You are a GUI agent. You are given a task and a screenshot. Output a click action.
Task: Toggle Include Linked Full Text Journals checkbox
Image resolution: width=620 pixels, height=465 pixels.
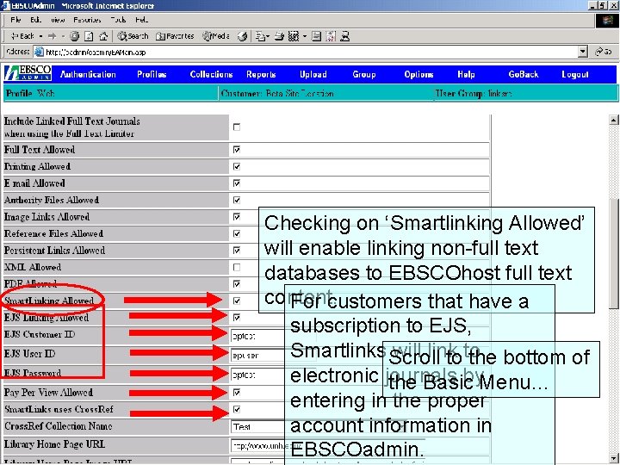tap(237, 127)
